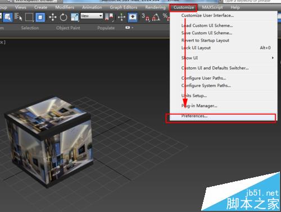Toggle the 3D Snaps button
The width and height of the screenshot is (281, 212).
146,17
